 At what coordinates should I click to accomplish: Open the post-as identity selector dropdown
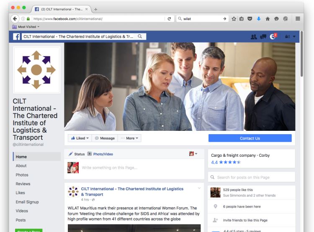193,154
